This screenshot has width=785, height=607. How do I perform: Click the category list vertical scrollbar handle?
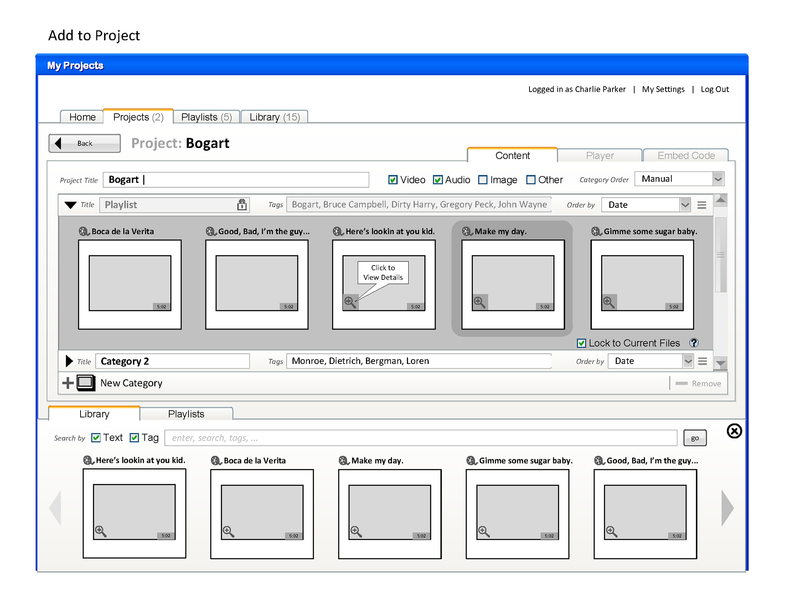720,255
